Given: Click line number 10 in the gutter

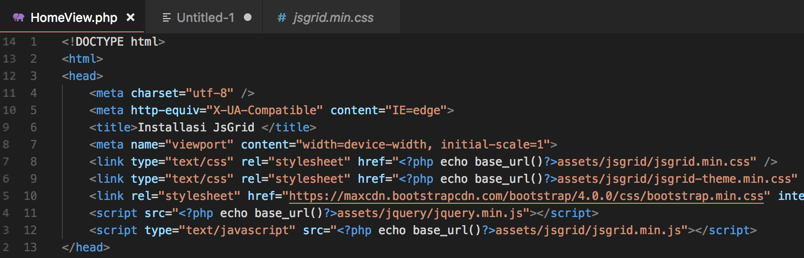Looking at the screenshot, I should point(30,196).
